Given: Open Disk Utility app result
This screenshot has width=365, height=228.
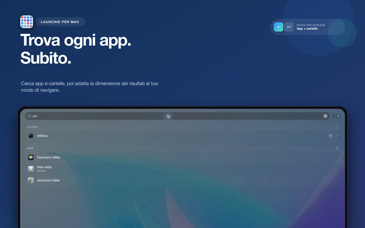Looking at the screenshot, I should (182, 169).
